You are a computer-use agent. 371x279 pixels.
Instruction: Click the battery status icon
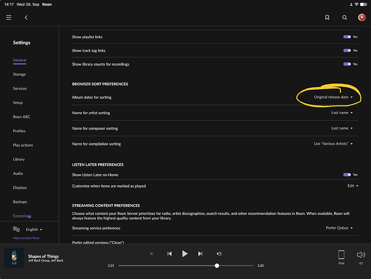point(363,4)
